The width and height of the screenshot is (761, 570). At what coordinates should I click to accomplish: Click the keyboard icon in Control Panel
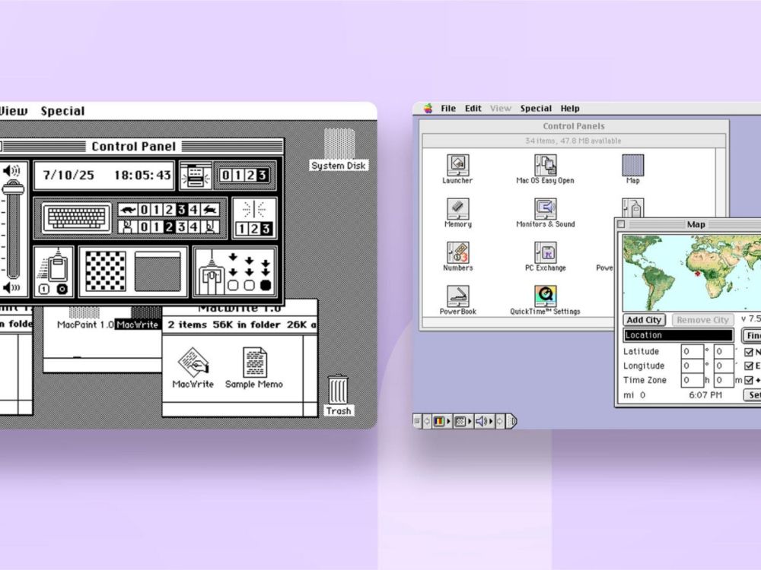(76, 217)
